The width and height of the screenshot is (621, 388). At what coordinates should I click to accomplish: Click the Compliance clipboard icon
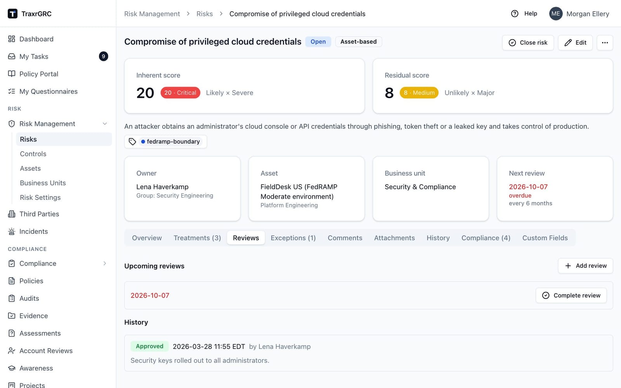point(12,263)
